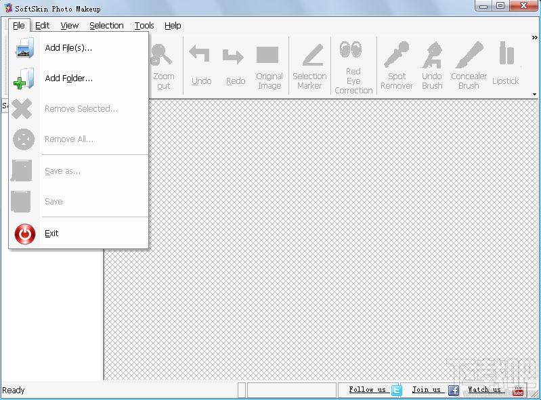Click the Undo toolbar label
This screenshot has width=541, height=400.
point(202,81)
